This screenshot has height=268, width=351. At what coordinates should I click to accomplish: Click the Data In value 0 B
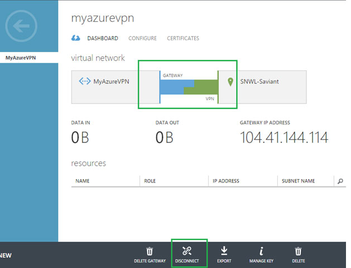point(80,138)
